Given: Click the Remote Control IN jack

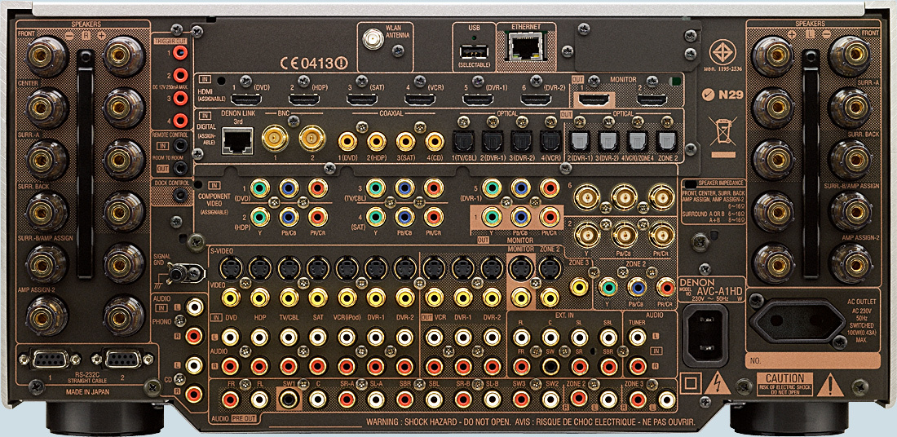Looking at the screenshot, I should 179,145.
